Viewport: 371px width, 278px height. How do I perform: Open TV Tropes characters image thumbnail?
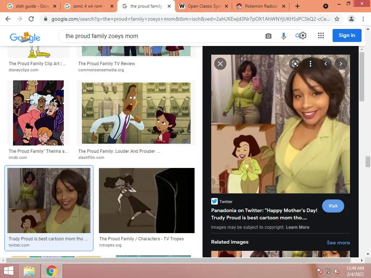147,201
